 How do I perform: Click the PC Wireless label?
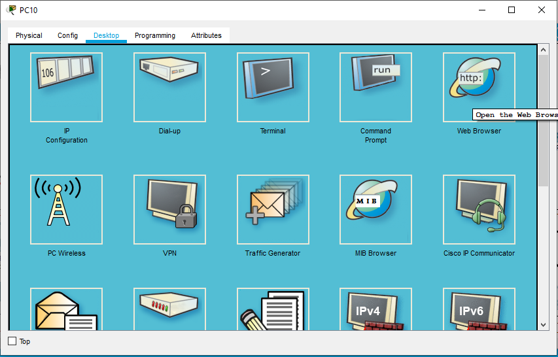coord(67,253)
